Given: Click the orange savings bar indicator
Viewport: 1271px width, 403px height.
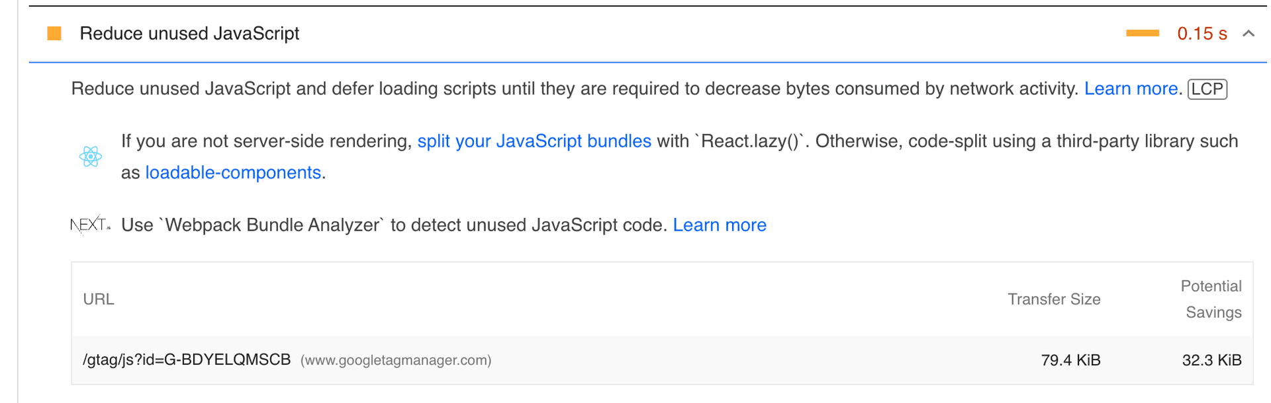Looking at the screenshot, I should point(1143,33).
